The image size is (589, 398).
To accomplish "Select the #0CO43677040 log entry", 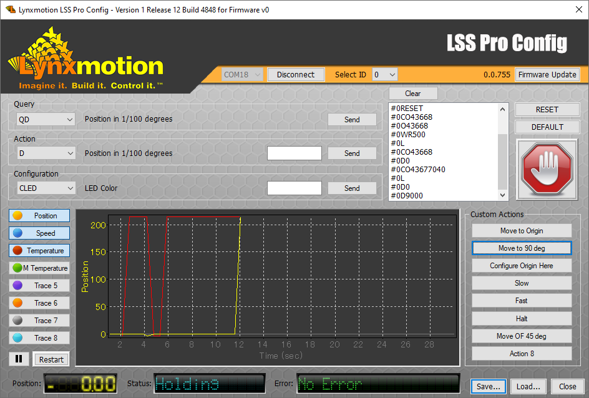I will point(418,169).
